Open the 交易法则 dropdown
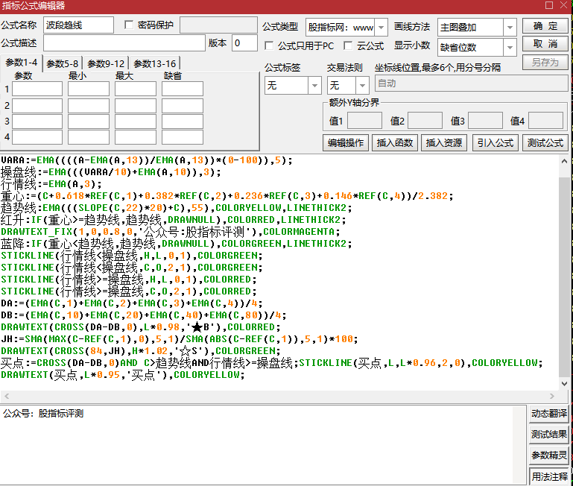The height and width of the screenshot is (486, 573). (x=362, y=86)
